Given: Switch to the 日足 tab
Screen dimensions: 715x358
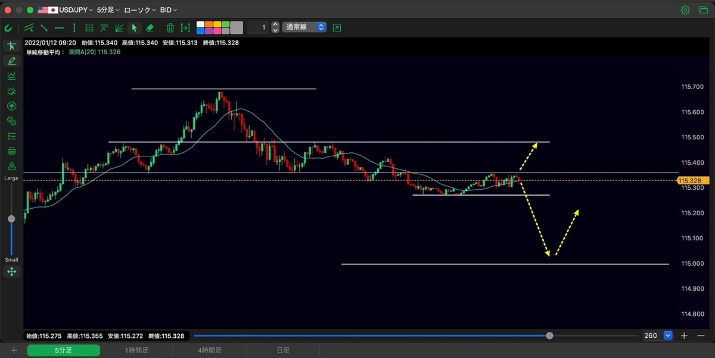Looking at the screenshot, I should tap(283, 351).
